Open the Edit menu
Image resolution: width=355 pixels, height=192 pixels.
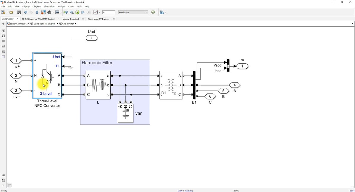(x=10, y=6)
